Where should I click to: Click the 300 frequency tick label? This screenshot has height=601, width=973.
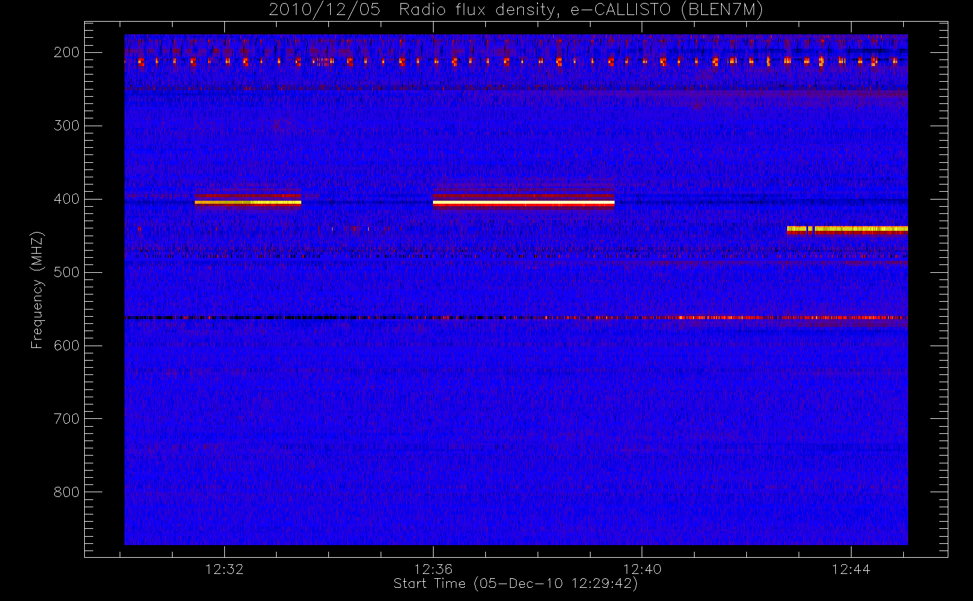pyautogui.click(x=67, y=126)
